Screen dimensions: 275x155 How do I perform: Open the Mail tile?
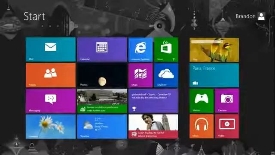(x=51, y=50)
